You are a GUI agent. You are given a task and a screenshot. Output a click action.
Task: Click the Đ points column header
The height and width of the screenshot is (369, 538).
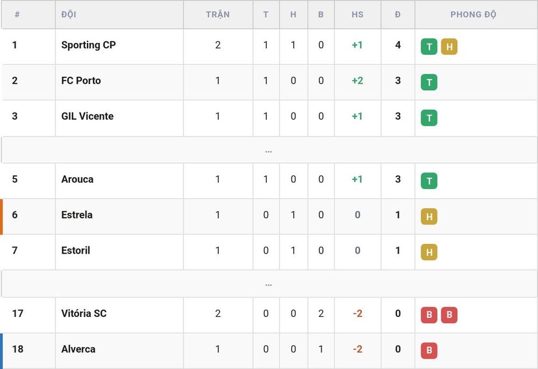pyautogui.click(x=398, y=15)
